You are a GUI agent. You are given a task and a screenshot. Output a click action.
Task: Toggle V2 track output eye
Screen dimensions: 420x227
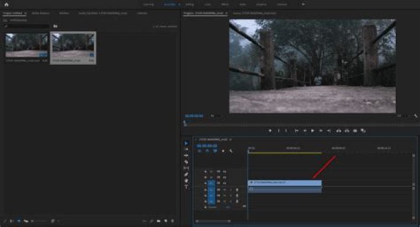(225, 177)
